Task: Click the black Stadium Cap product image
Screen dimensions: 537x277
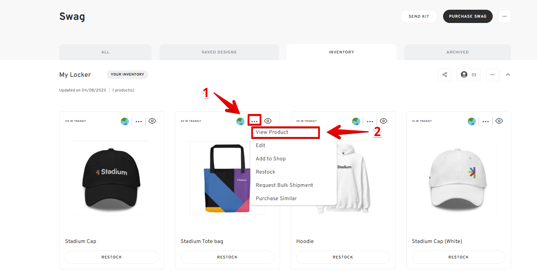Action: (112, 178)
